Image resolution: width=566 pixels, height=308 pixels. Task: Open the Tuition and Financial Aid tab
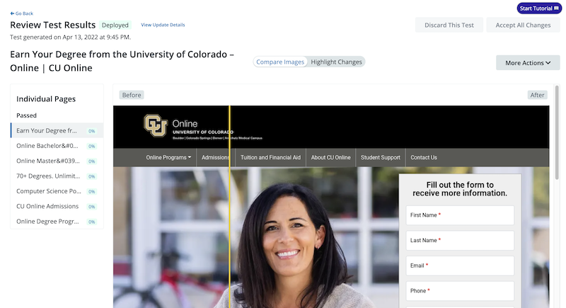point(270,157)
